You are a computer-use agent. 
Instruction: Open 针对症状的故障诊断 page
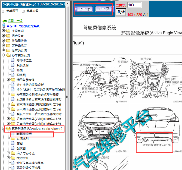pyautogui.click(x=30, y=85)
